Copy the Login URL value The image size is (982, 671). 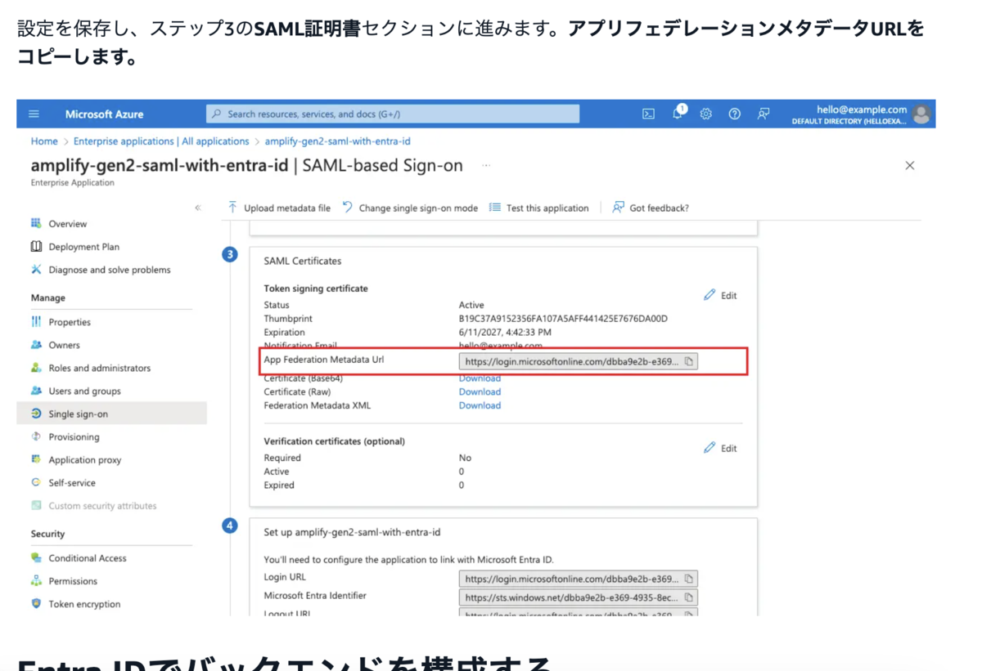689,579
